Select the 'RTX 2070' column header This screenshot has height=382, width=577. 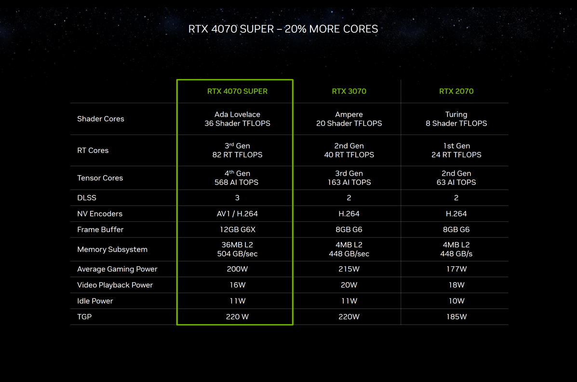point(456,91)
